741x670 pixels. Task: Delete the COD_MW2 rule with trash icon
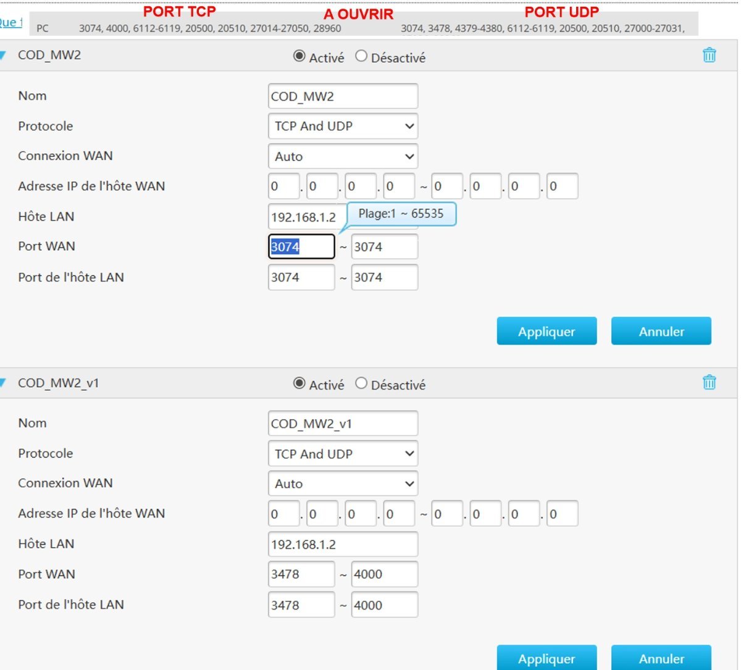pyautogui.click(x=709, y=55)
